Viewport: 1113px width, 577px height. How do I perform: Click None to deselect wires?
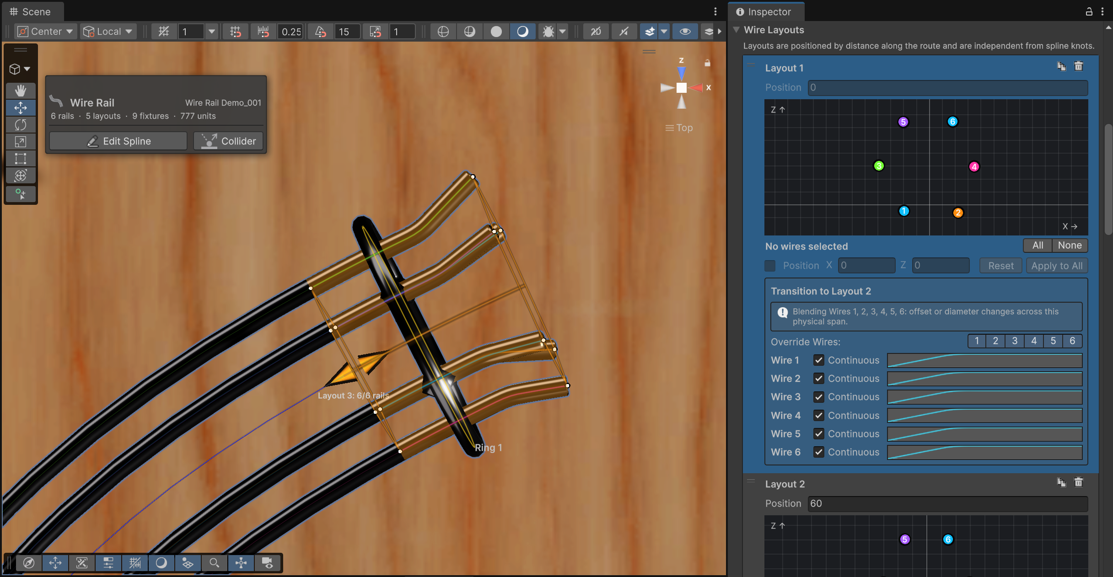click(1070, 246)
